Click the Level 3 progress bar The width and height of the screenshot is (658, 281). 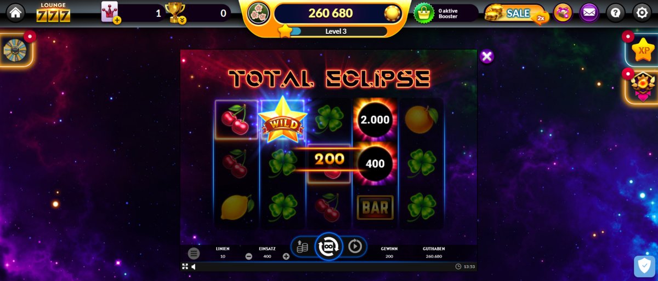[x=336, y=31]
